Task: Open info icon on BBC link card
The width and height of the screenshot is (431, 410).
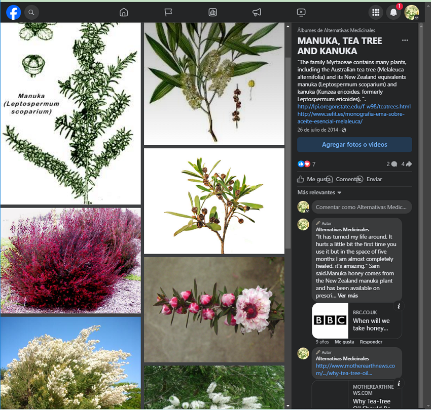Action: point(399,306)
